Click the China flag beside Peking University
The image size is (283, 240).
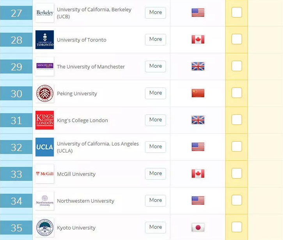(x=198, y=93)
